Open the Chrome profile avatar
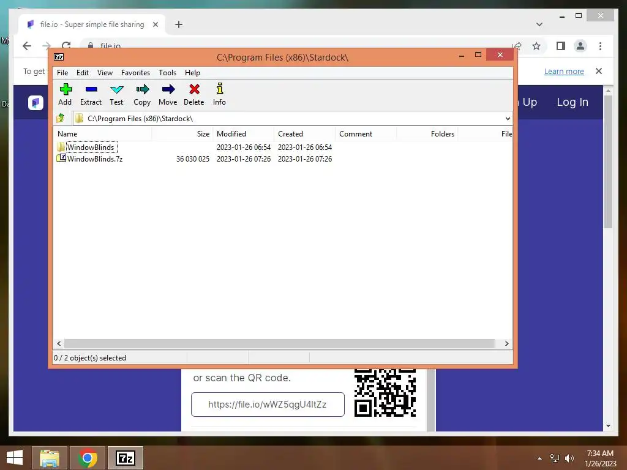This screenshot has width=627, height=470. tap(580, 46)
